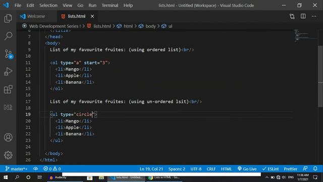Click CRLF end of line selector
This screenshot has width=323, height=182.
(x=211, y=169)
